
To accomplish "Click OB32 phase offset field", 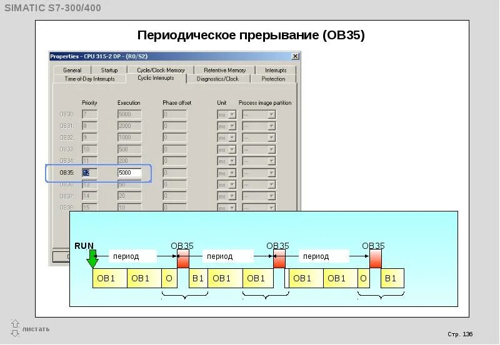I will (x=175, y=137).
